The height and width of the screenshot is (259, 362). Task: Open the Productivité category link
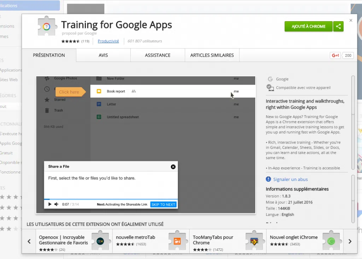(108, 41)
